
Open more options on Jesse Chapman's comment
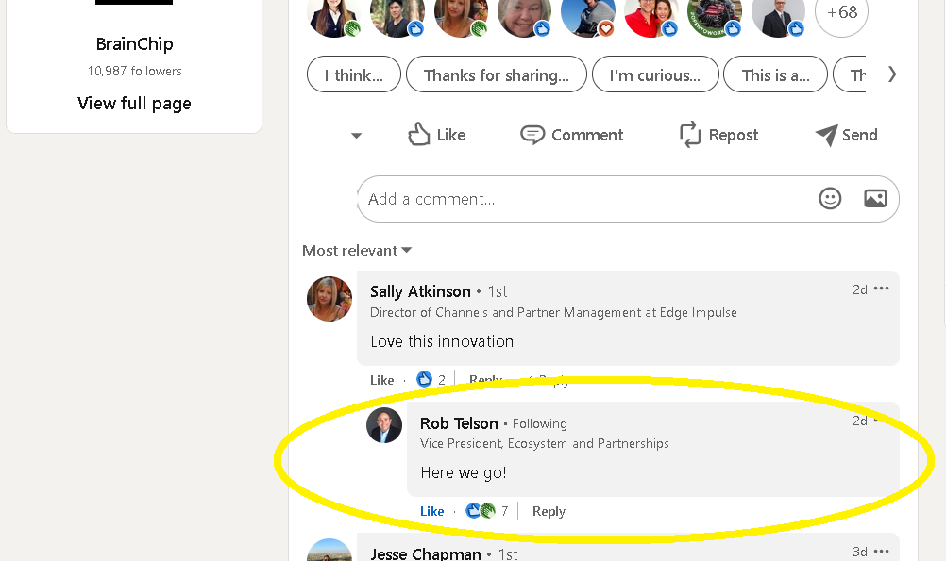point(882,551)
